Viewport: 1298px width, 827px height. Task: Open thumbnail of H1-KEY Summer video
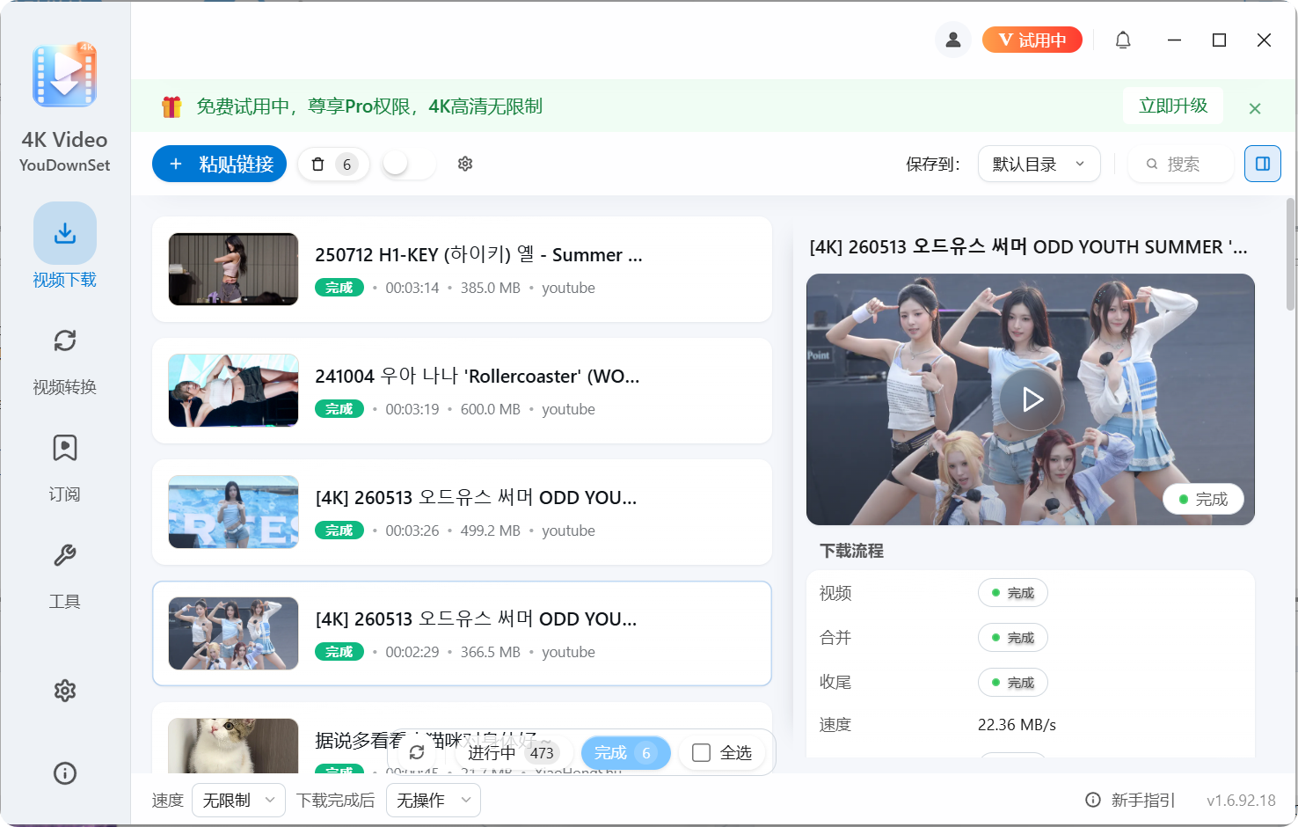pos(233,269)
